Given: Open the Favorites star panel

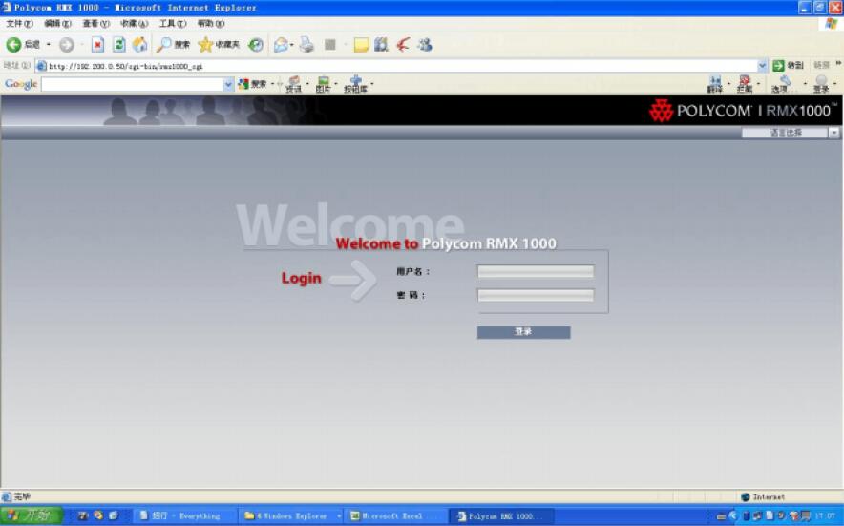Looking at the screenshot, I should click(219, 45).
